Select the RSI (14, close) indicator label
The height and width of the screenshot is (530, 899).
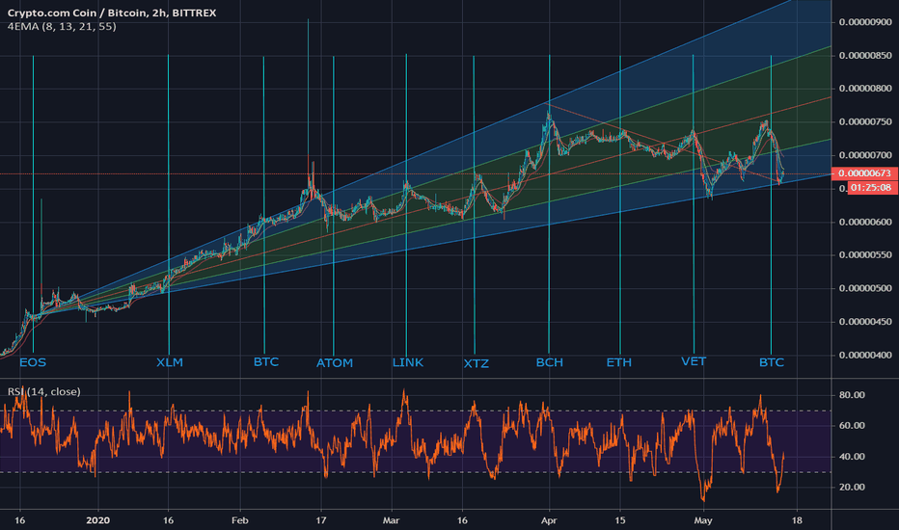pyautogui.click(x=43, y=392)
